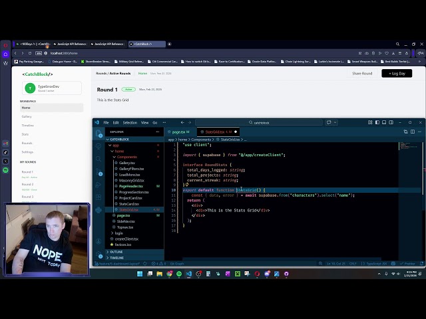Open Opera sidebar home icon
This screenshot has width=426, height=319.
pos(5,54)
